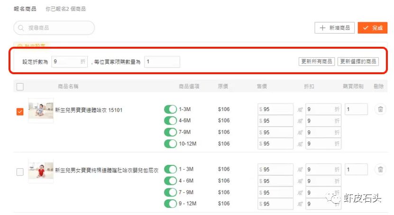The width and height of the screenshot is (394, 215).
Task: Edit discount field for 4 - 6M row
Action: click(x=323, y=181)
